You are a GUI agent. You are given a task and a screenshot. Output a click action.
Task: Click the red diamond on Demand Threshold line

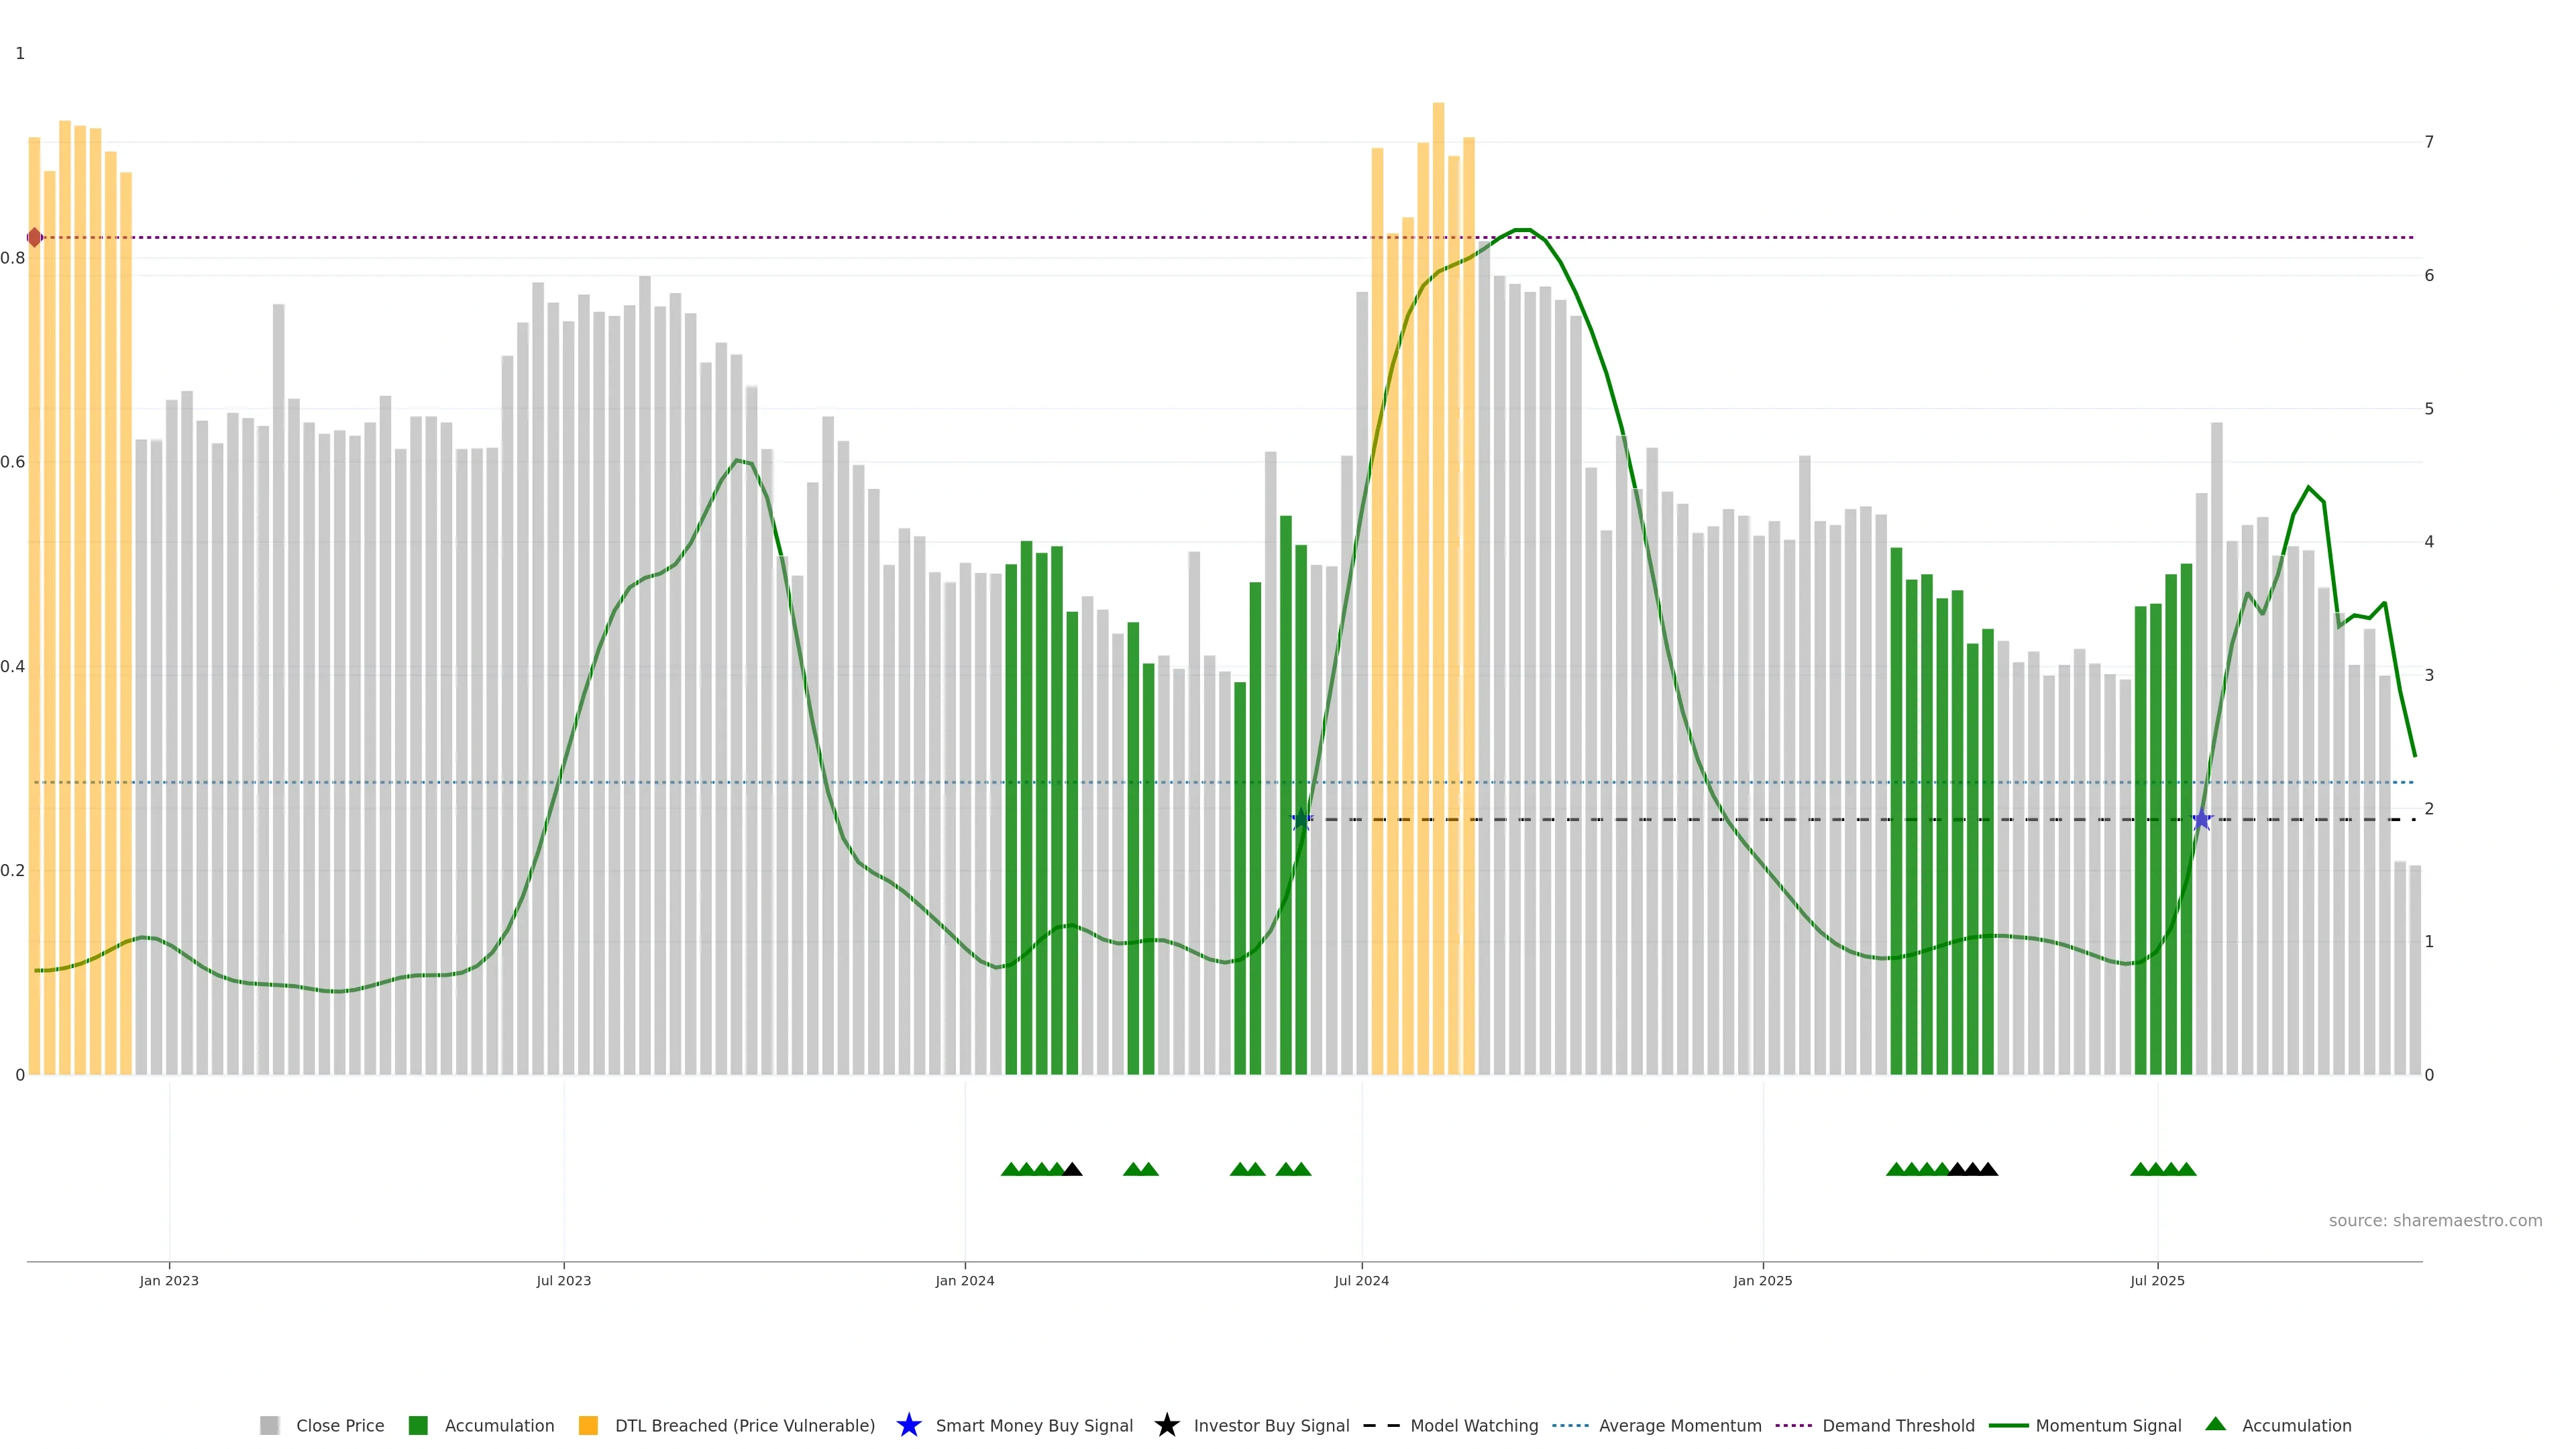tap(35, 237)
